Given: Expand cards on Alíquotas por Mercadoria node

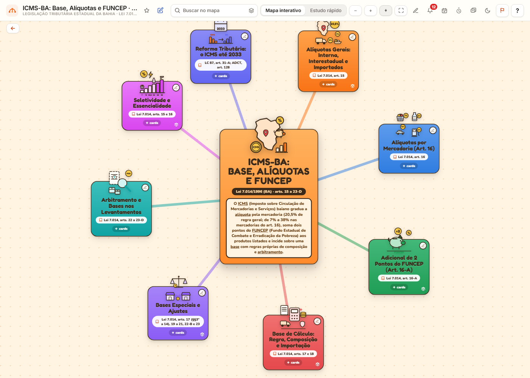Looking at the screenshot, I should tap(409, 166).
